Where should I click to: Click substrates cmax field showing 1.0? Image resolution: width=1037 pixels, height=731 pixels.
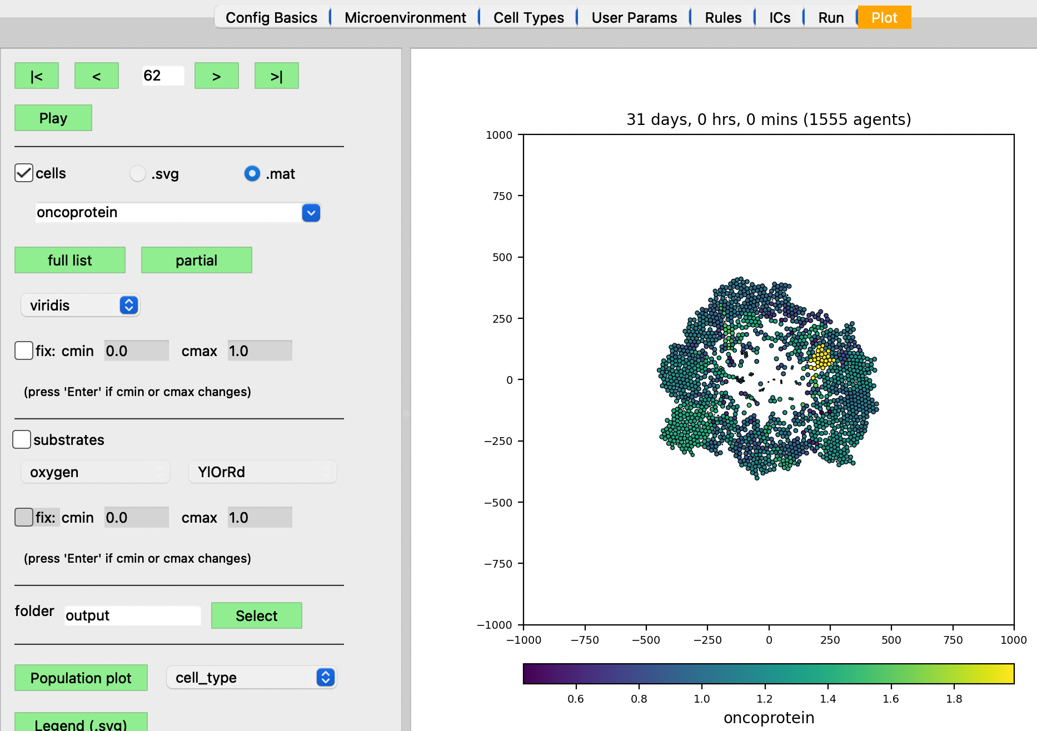pyautogui.click(x=260, y=517)
